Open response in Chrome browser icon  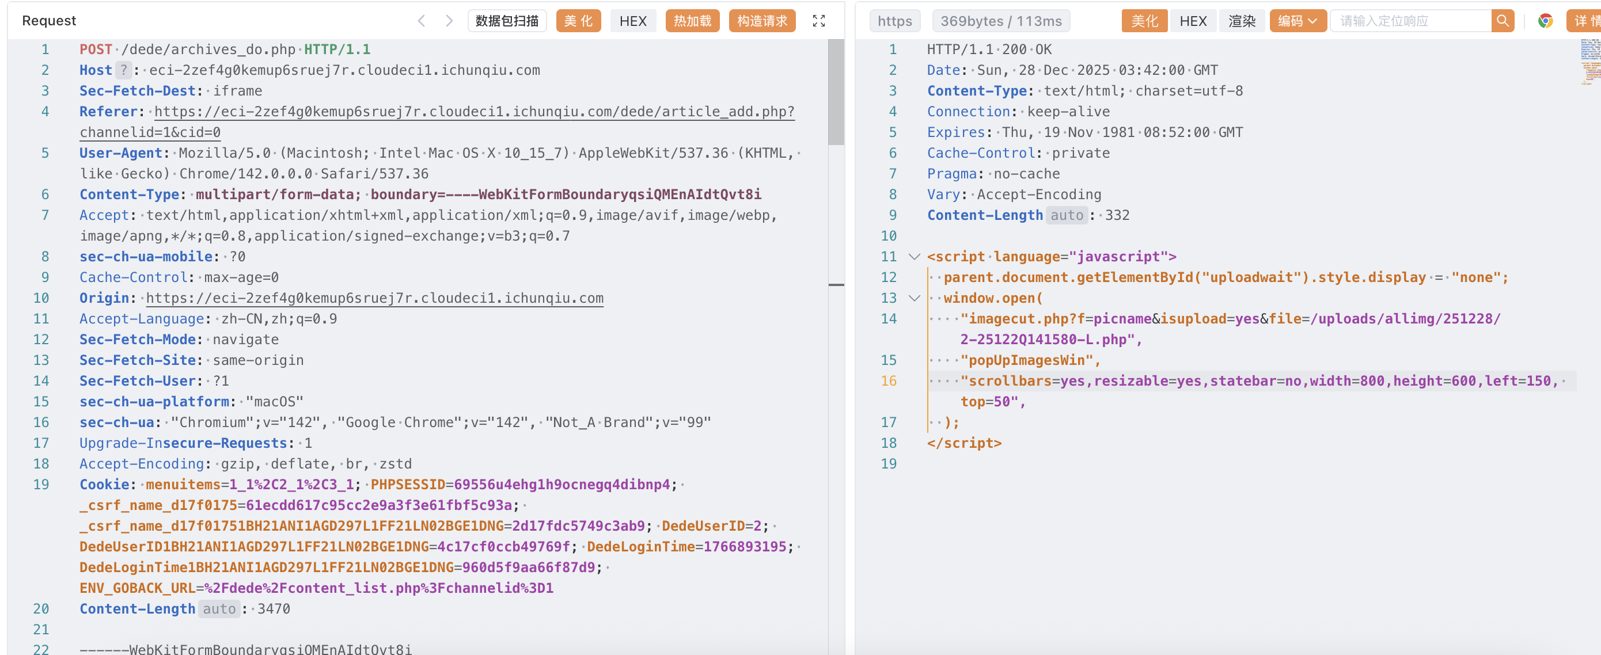click(1545, 21)
